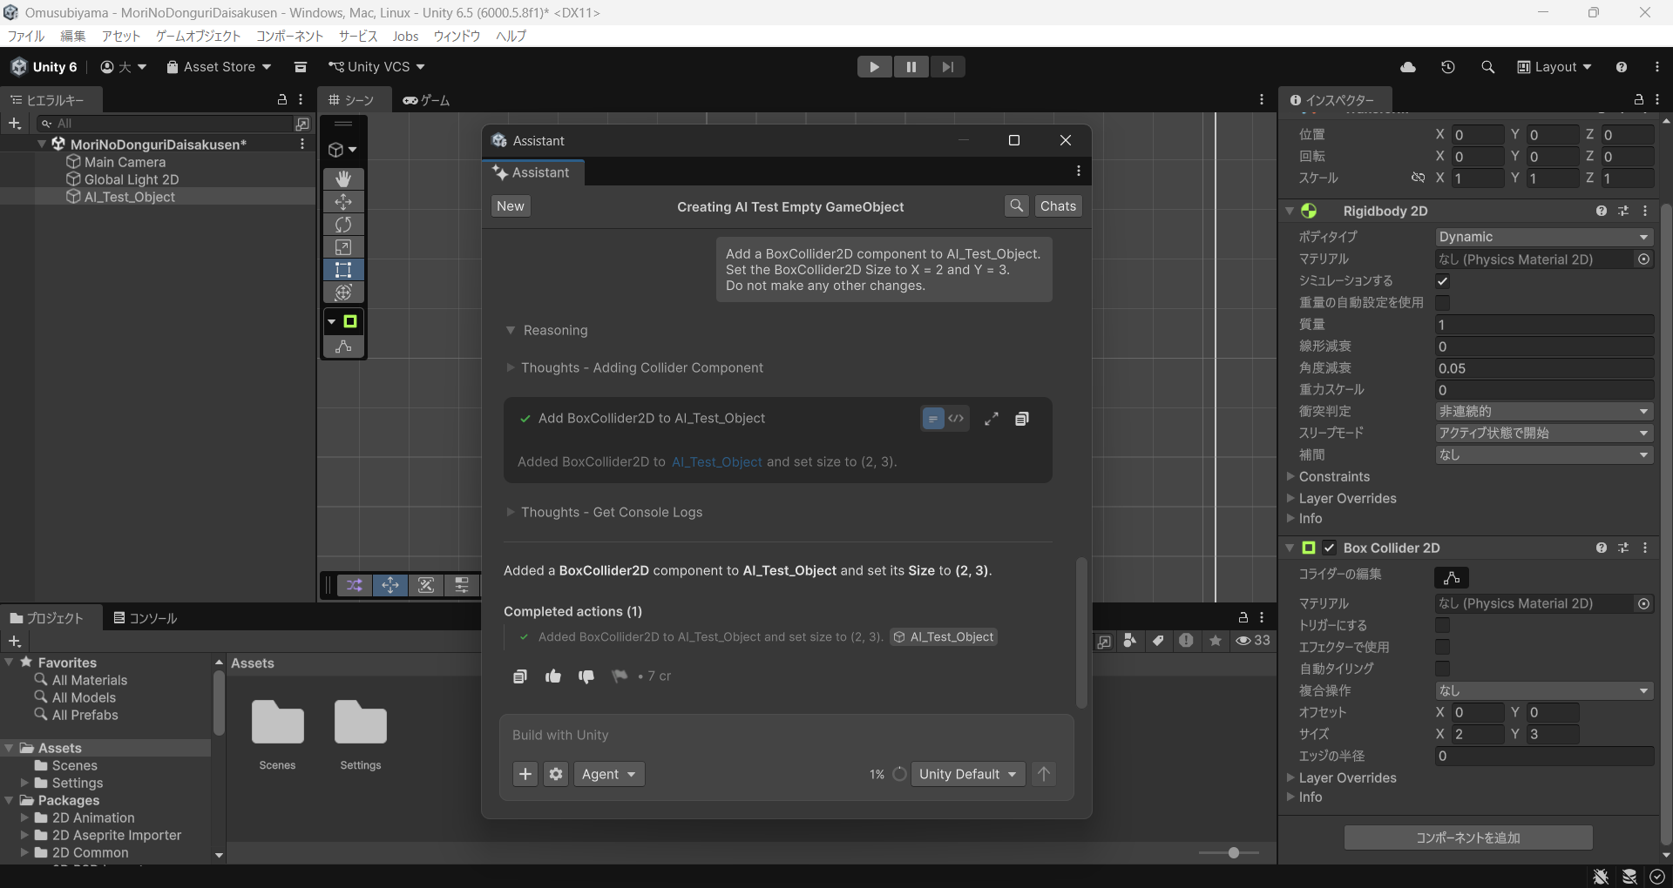This screenshot has width=1673, height=888.
Task: Open the Scenes folder thumbnail
Action: 277,723
